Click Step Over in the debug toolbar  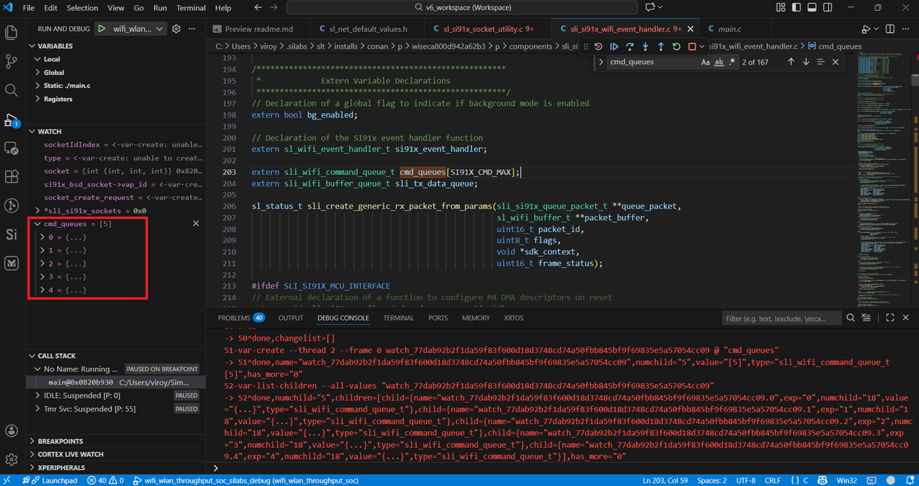point(629,47)
